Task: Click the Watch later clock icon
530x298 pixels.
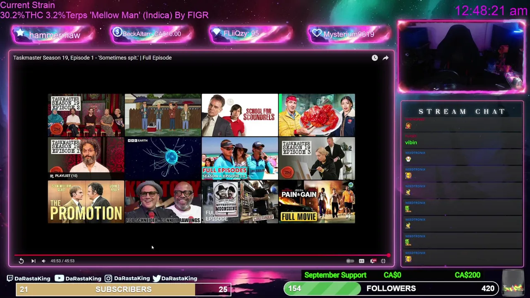Action: tap(375, 58)
